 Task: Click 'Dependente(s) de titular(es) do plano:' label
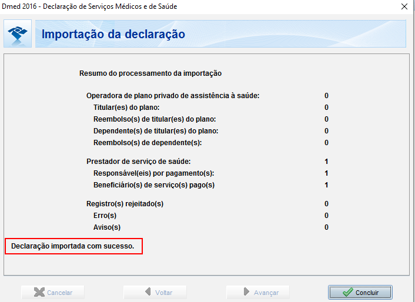click(x=156, y=131)
